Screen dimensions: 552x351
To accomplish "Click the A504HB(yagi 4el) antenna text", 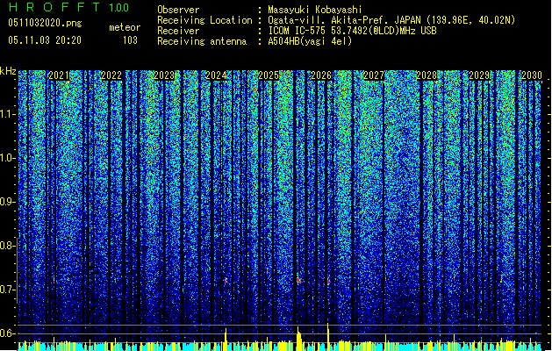I will point(310,41).
